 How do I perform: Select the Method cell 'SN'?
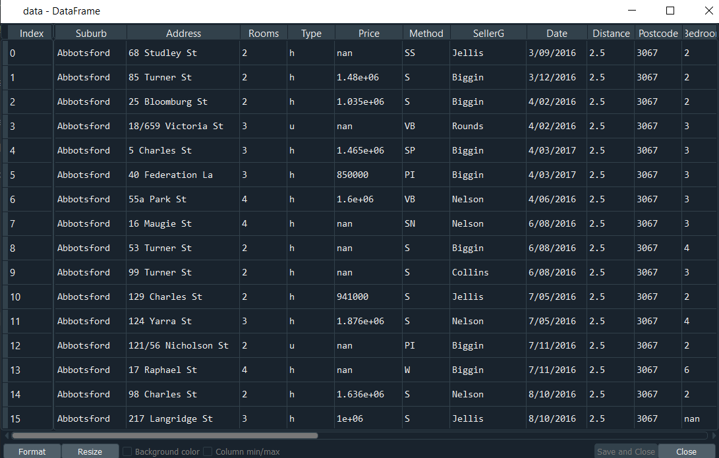[426, 223]
